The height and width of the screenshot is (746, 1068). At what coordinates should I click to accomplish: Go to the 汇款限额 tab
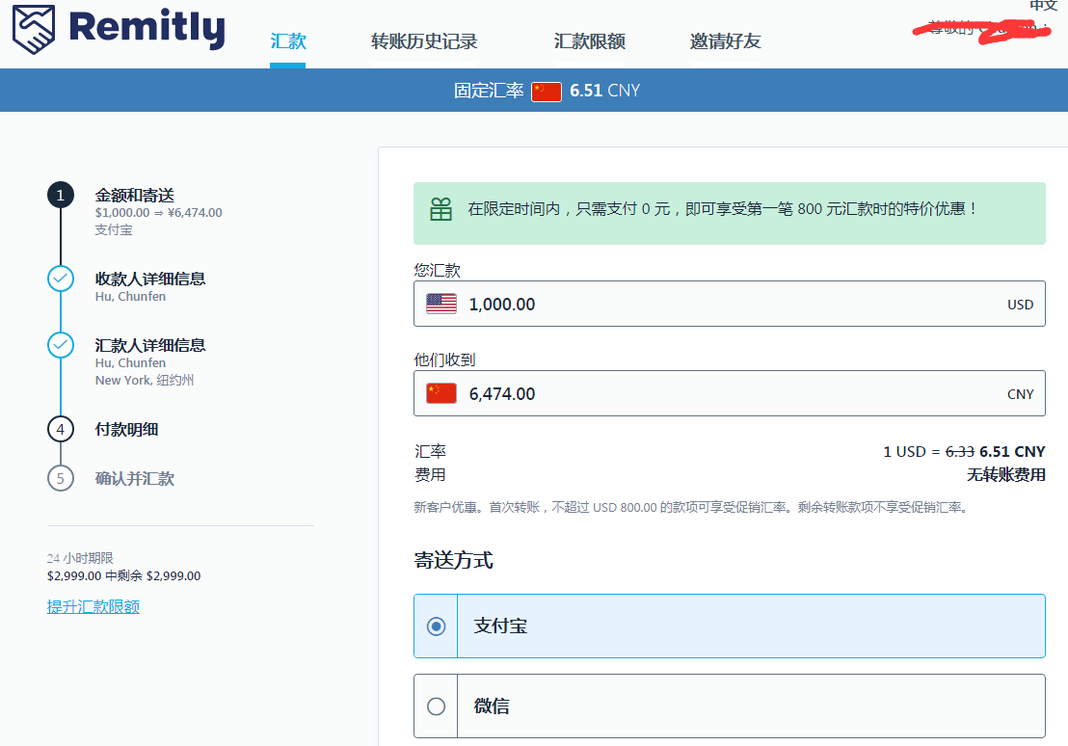click(x=590, y=41)
